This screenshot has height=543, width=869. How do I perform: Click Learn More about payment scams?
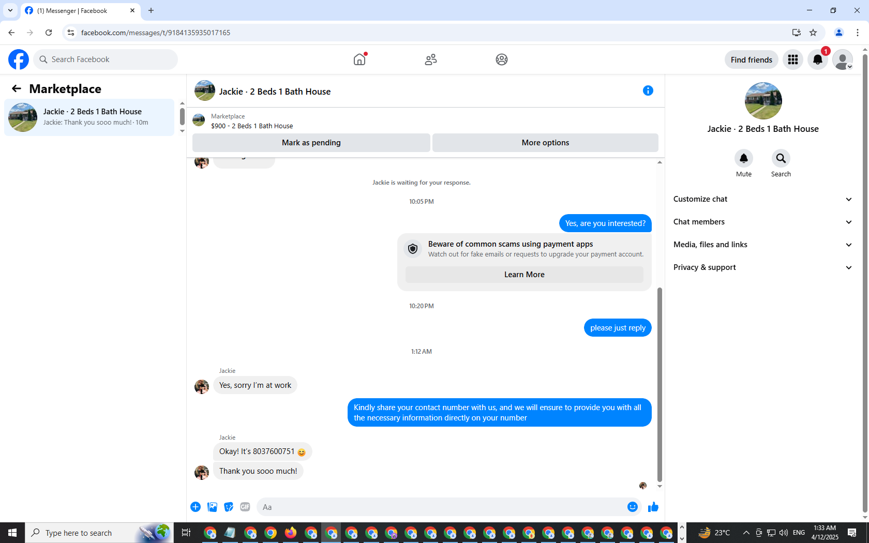525,275
